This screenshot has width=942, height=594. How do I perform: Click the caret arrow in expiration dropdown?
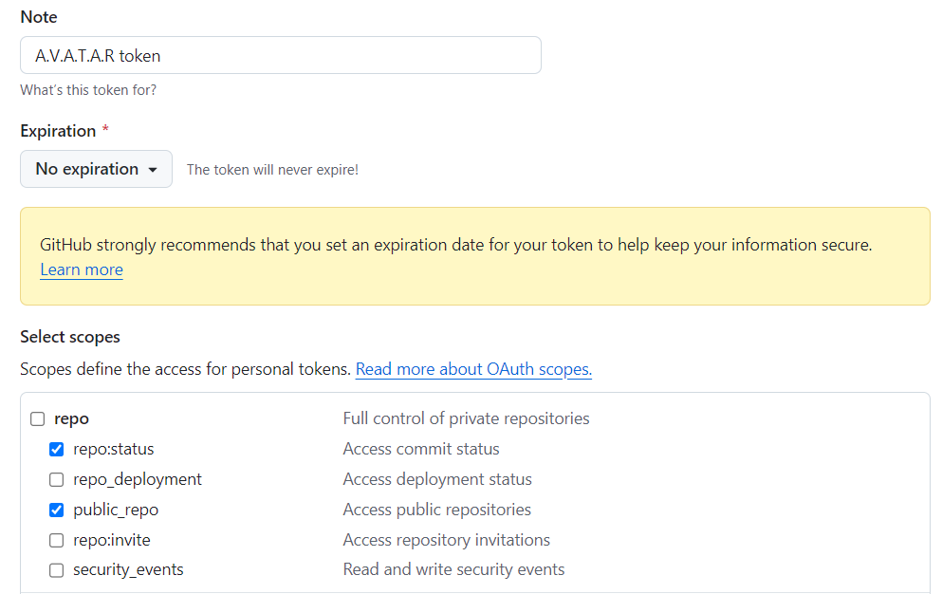[153, 170]
